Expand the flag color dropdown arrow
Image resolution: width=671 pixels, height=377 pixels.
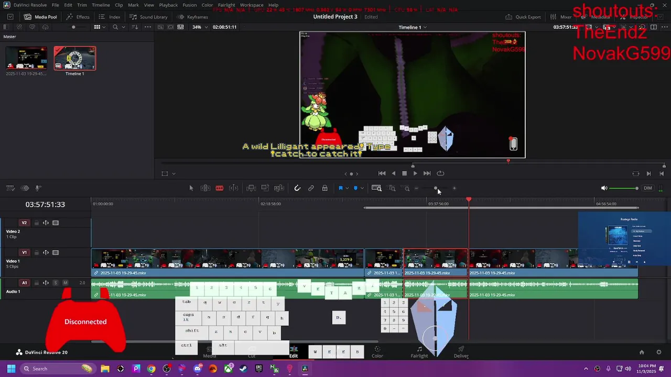347,188
